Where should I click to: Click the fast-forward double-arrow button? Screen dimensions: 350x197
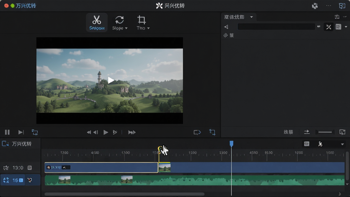132,132
